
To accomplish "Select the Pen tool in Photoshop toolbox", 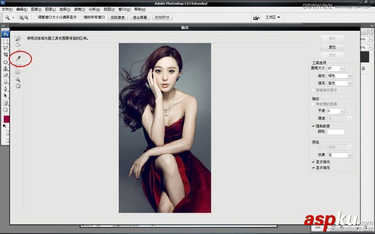I will [5, 89].
